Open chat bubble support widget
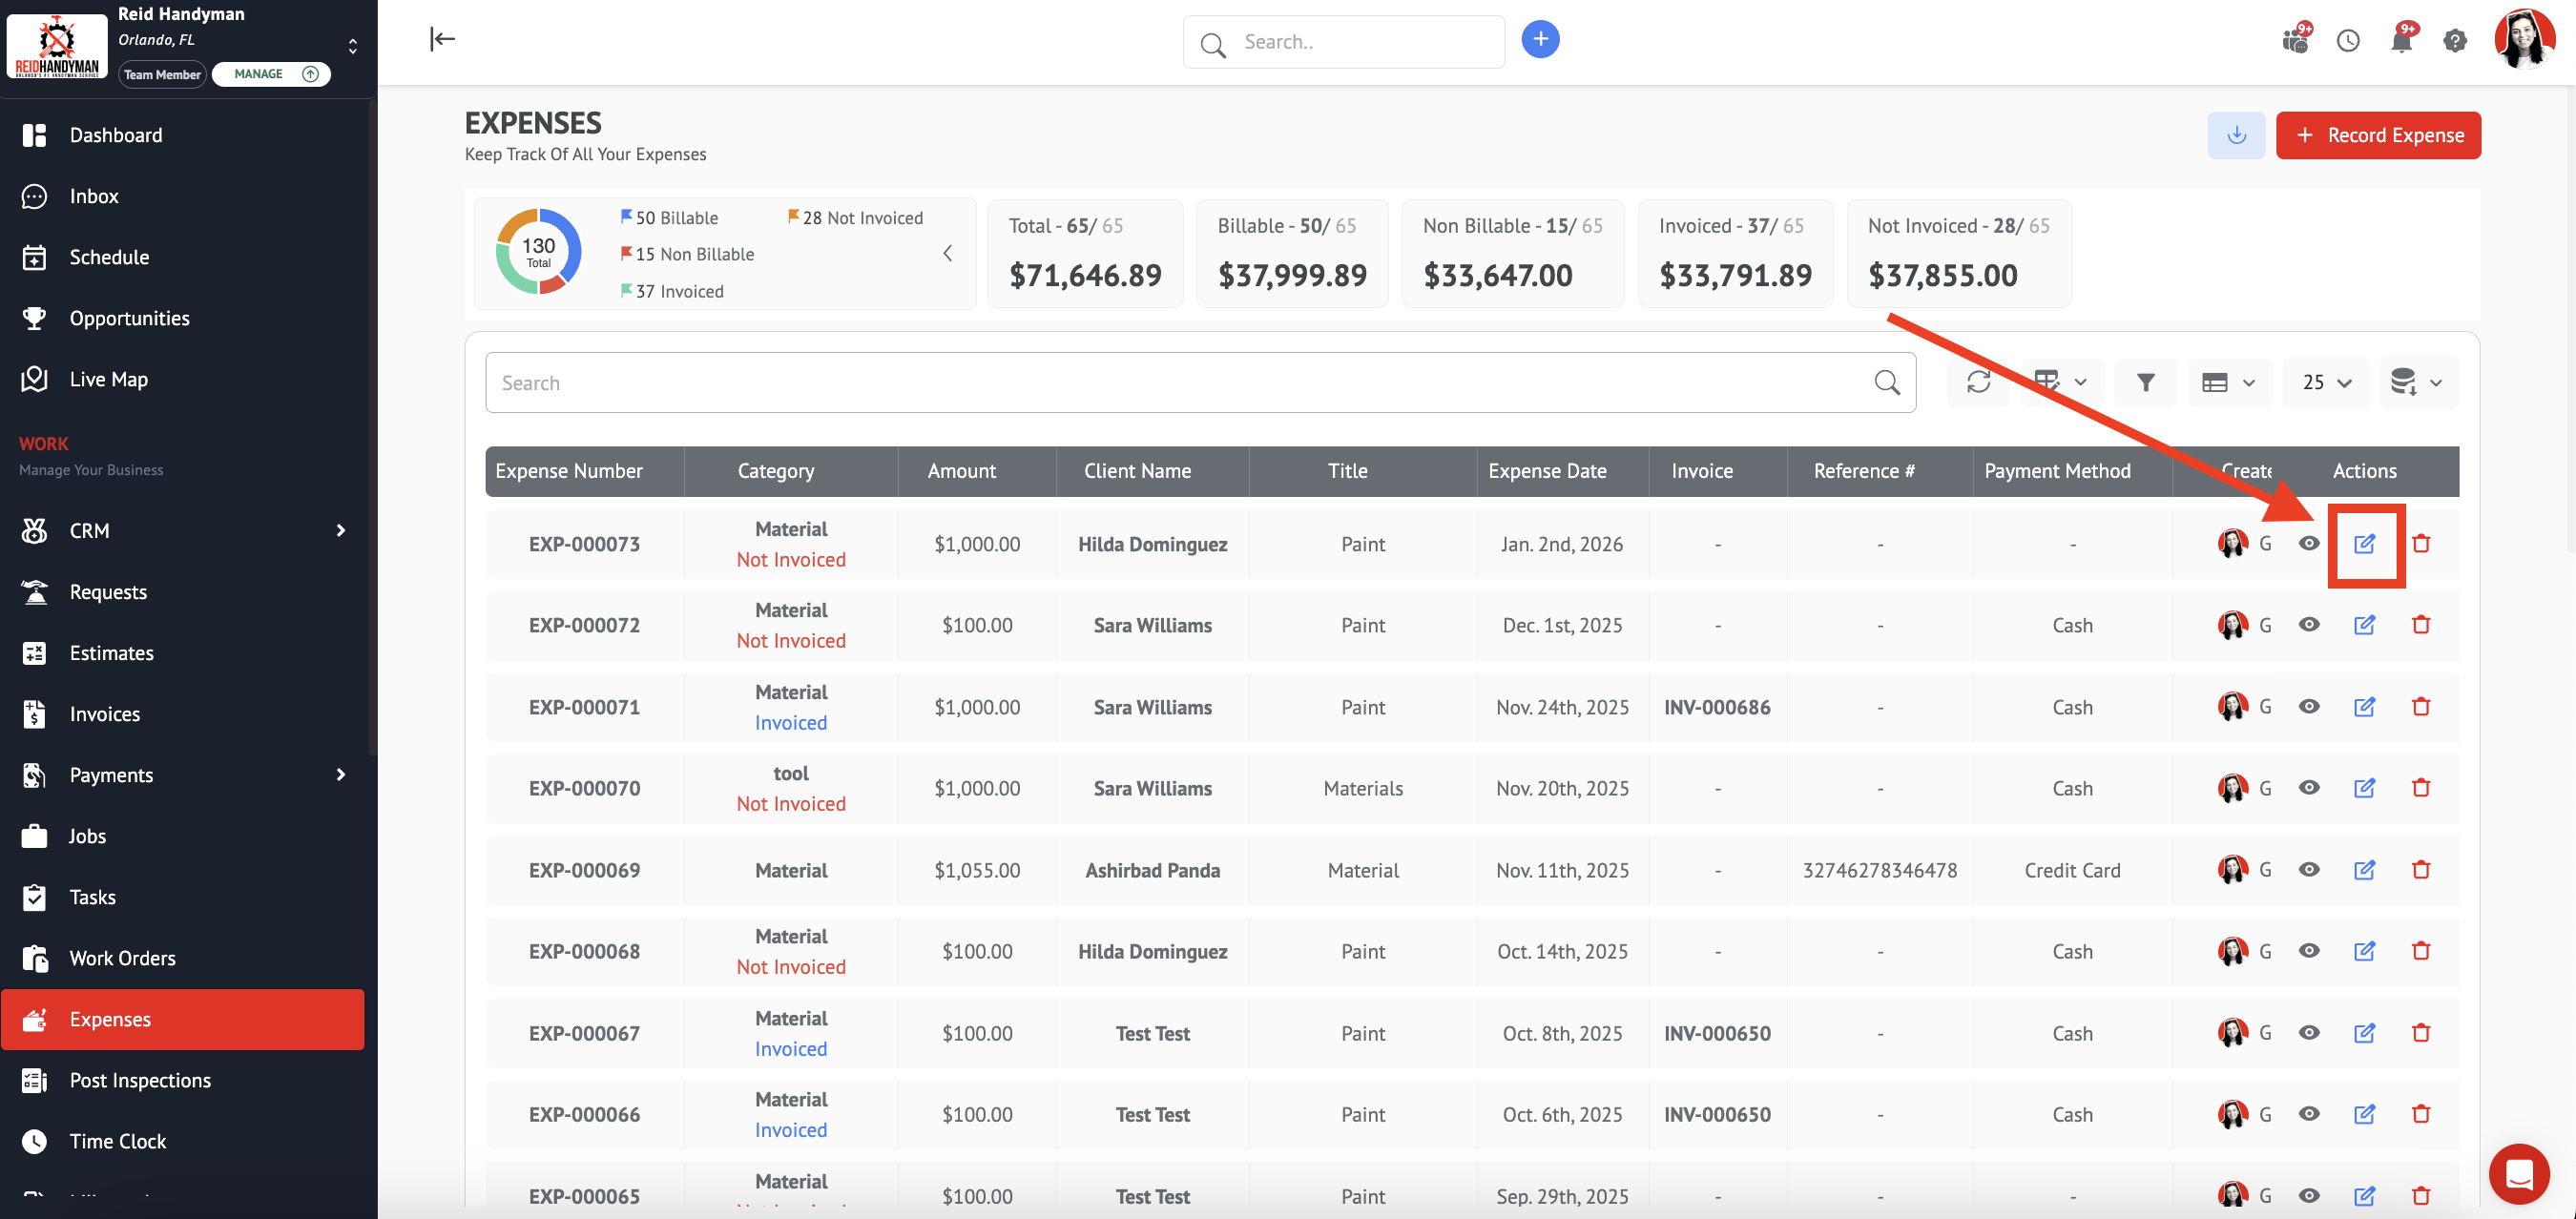Screen dimensions: 2576x1219 (x=2518, y=1174)
